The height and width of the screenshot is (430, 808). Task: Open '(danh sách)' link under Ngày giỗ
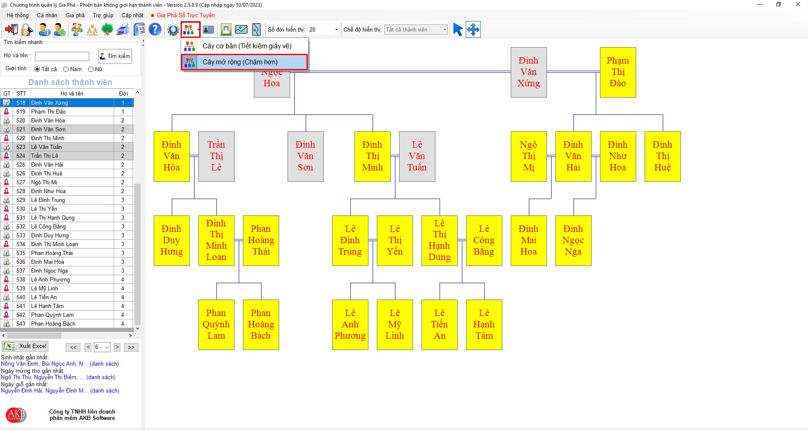click(105, 391)
